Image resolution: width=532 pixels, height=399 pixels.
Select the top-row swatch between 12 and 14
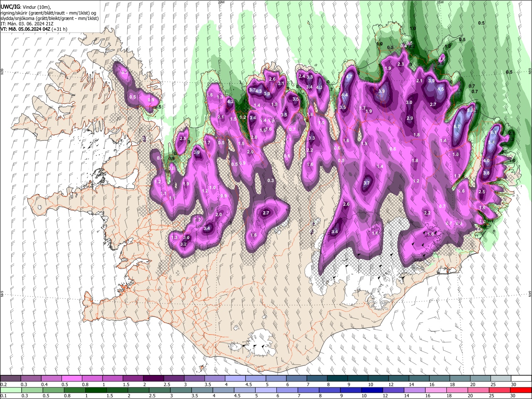399,379
